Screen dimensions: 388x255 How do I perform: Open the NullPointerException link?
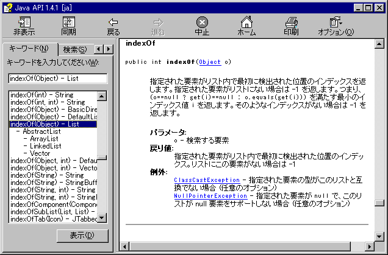click(x=210, y=196)
